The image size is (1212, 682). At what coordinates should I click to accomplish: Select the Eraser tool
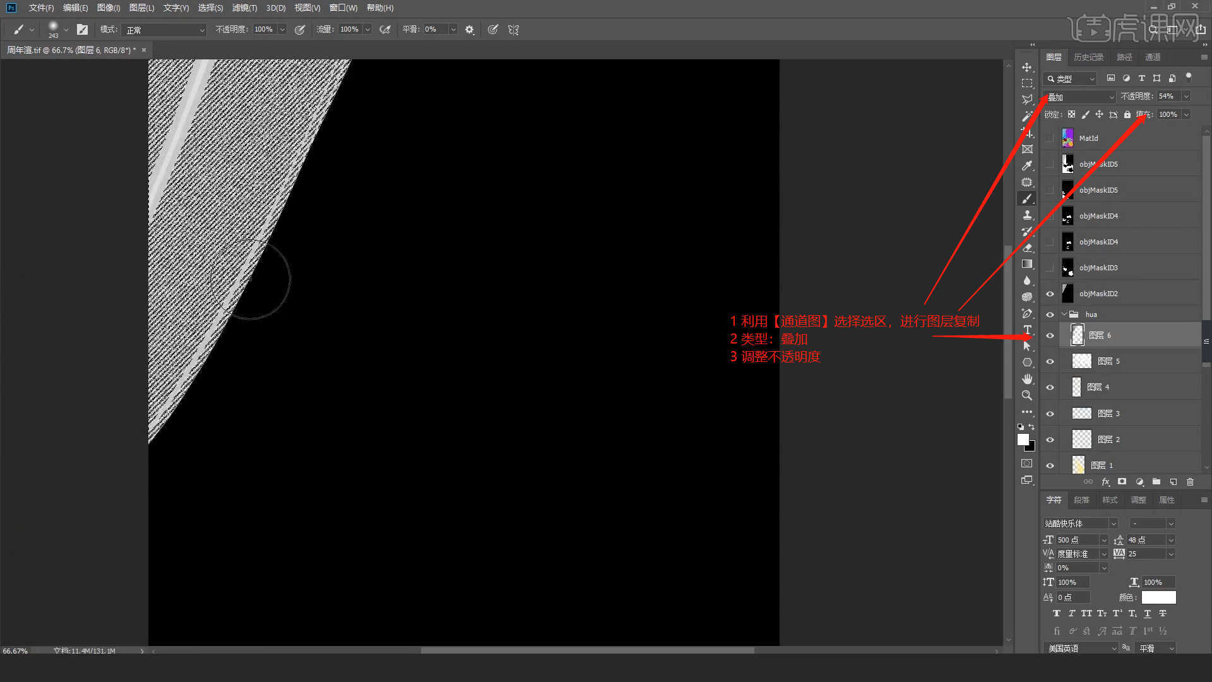point(1027,248)
